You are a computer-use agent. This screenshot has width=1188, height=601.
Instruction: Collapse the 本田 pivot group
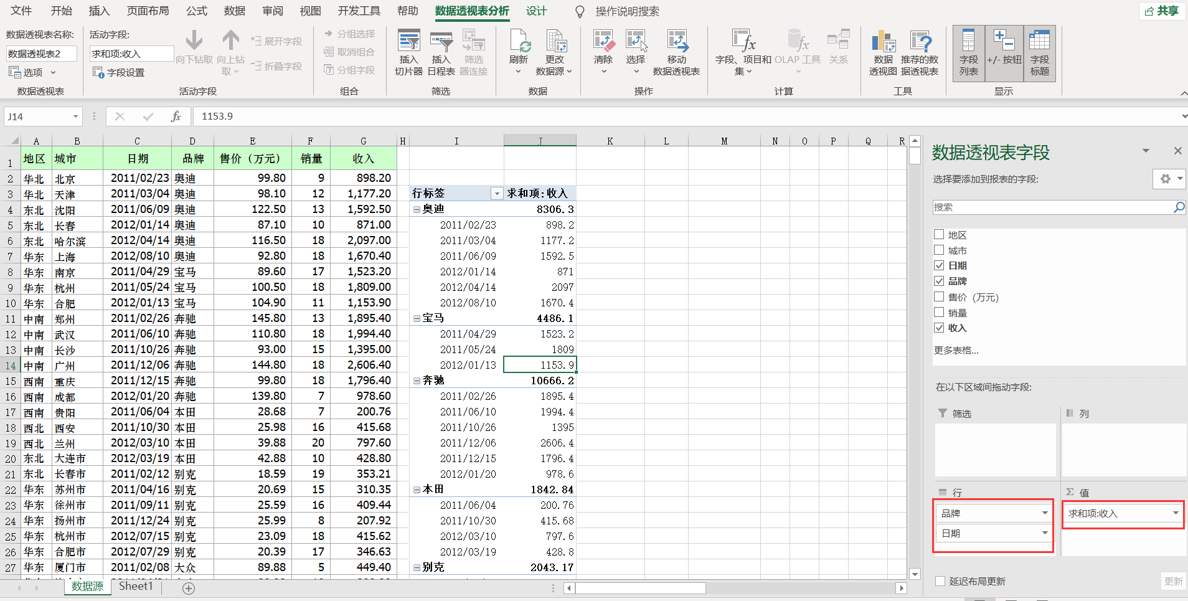[x=417, y=490]
